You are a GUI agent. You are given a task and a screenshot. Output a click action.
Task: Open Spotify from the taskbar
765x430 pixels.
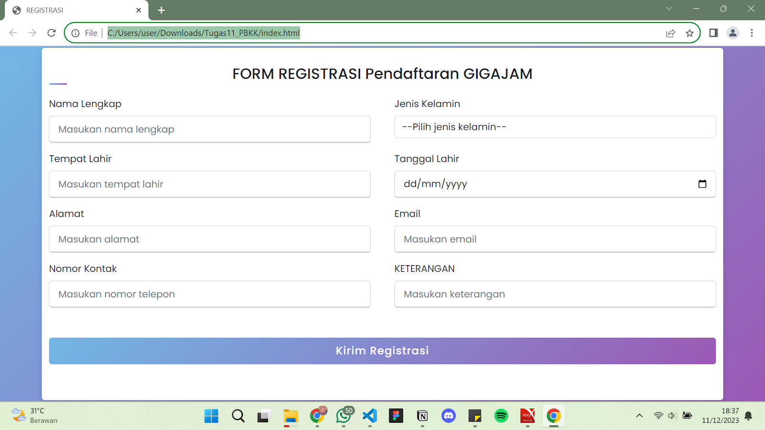pos(501,416)
